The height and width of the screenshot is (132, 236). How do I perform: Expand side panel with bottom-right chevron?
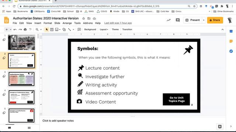[x=231, y=126]
